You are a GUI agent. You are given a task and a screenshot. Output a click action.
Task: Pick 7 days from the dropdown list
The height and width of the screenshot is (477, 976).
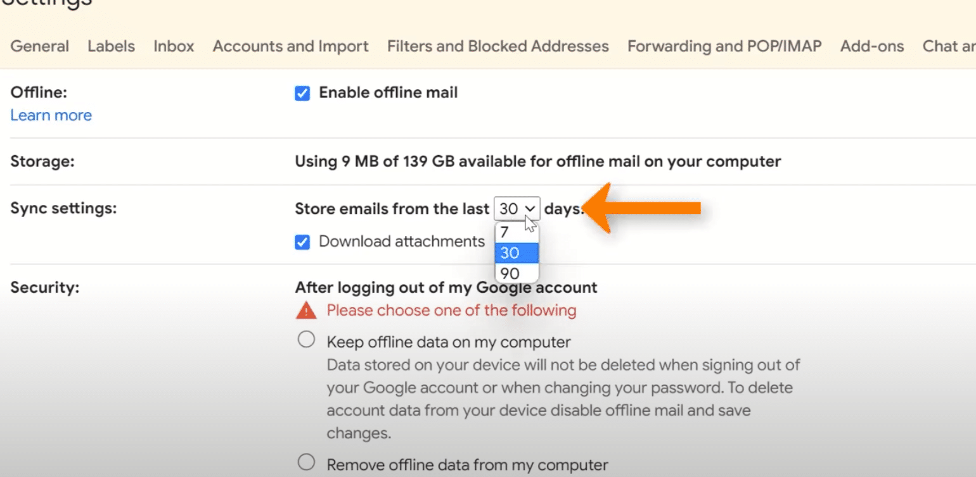click(x=516, y=232)
